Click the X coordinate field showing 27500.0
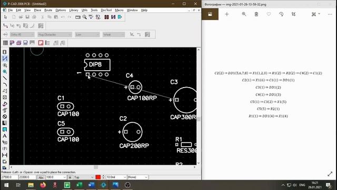 [9, 177]
